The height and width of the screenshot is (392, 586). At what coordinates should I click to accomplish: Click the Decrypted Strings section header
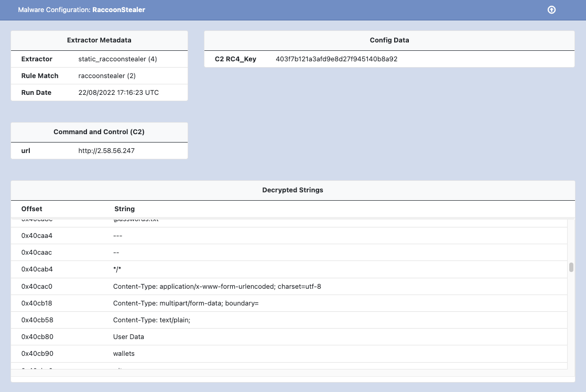coord(292,190)
